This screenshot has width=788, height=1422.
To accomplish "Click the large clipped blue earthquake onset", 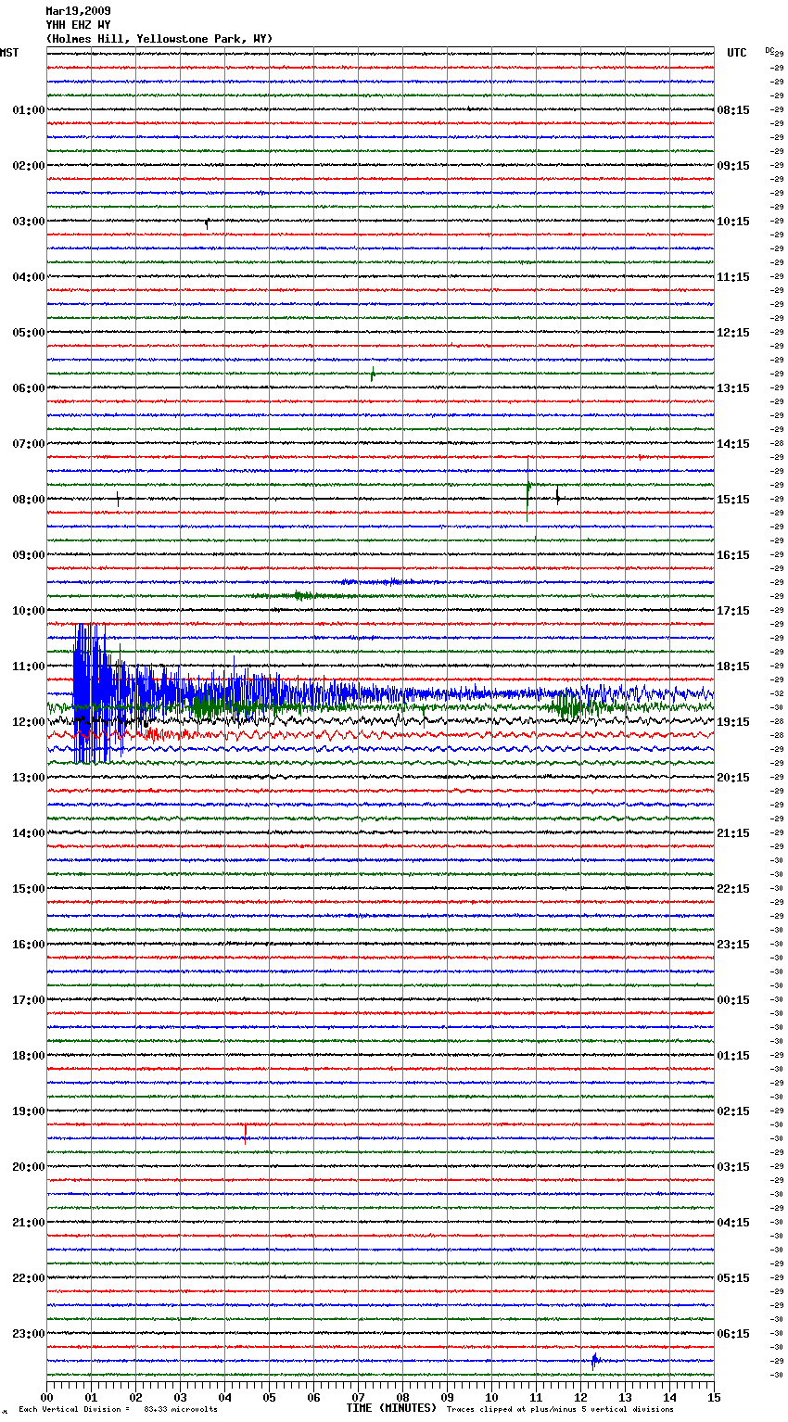I will click(x=91, y=693).
